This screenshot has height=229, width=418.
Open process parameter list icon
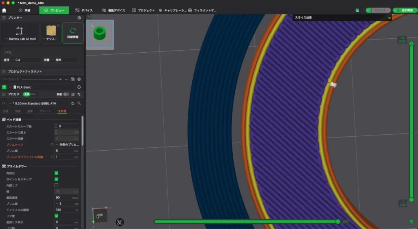(73, 94)
